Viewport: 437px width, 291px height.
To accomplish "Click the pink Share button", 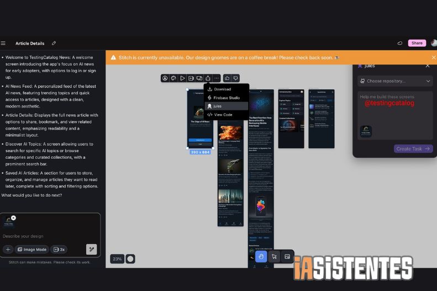I will tap(417, 43).
